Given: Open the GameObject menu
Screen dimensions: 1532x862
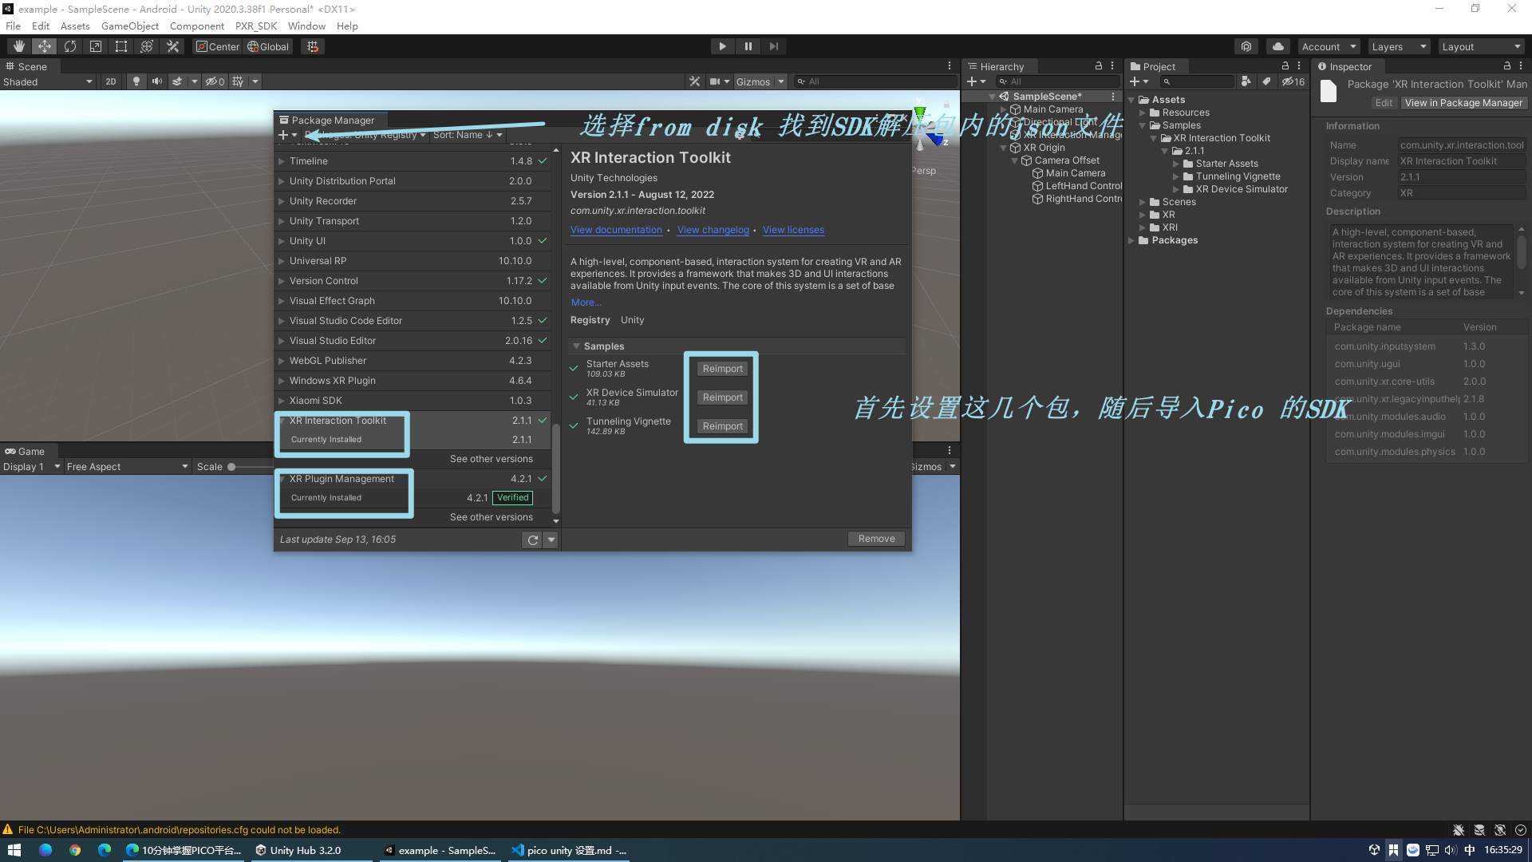Looking at the screenshot, I should coord(130,26).
